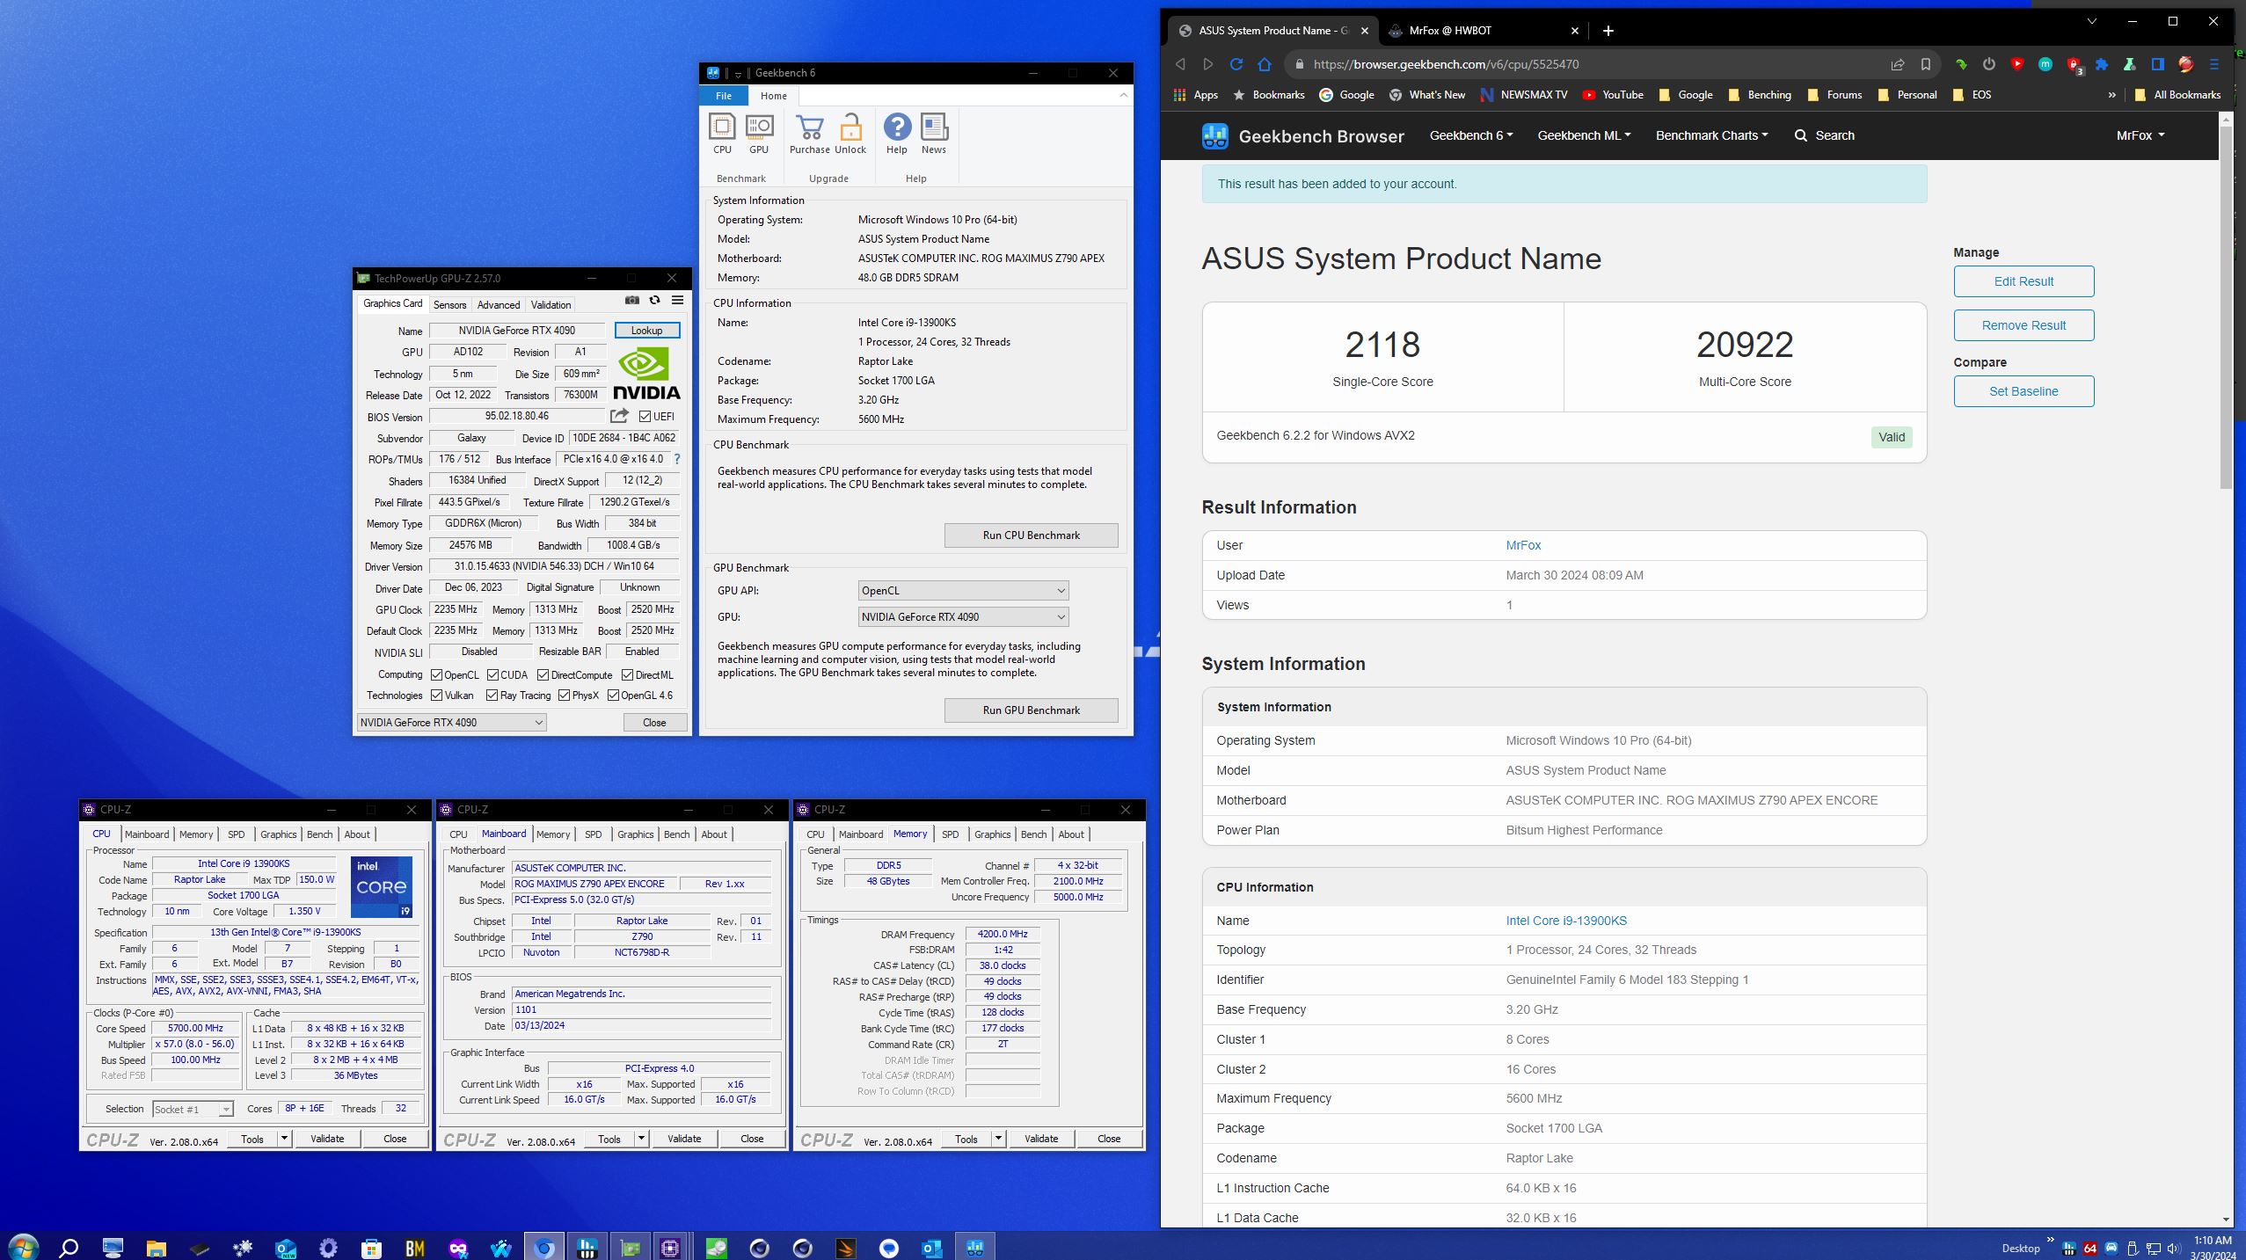Click the Lookup button in GPU-Z
The height and width of the screenshot is (1260, 2246).
point(646,331)
